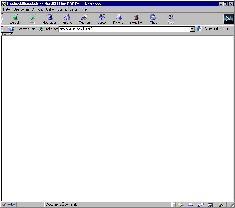
Task: Open the Mail inbox from component bar
Action: tap(190, 204)
